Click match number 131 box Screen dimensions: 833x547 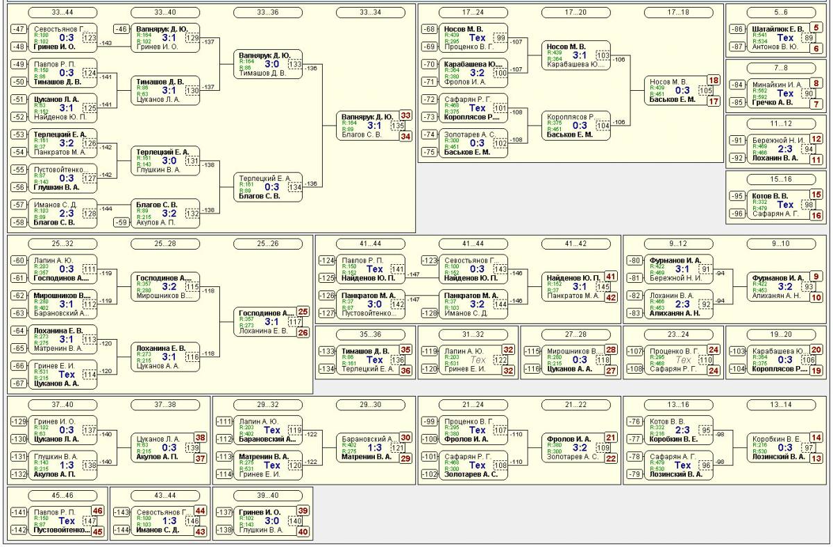[x=192, y=161]
